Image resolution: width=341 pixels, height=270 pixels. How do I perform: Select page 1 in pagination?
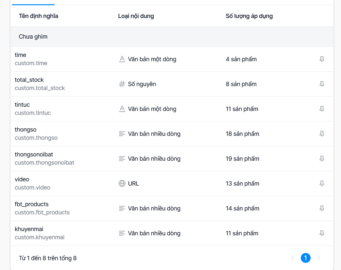click(306, 258)
